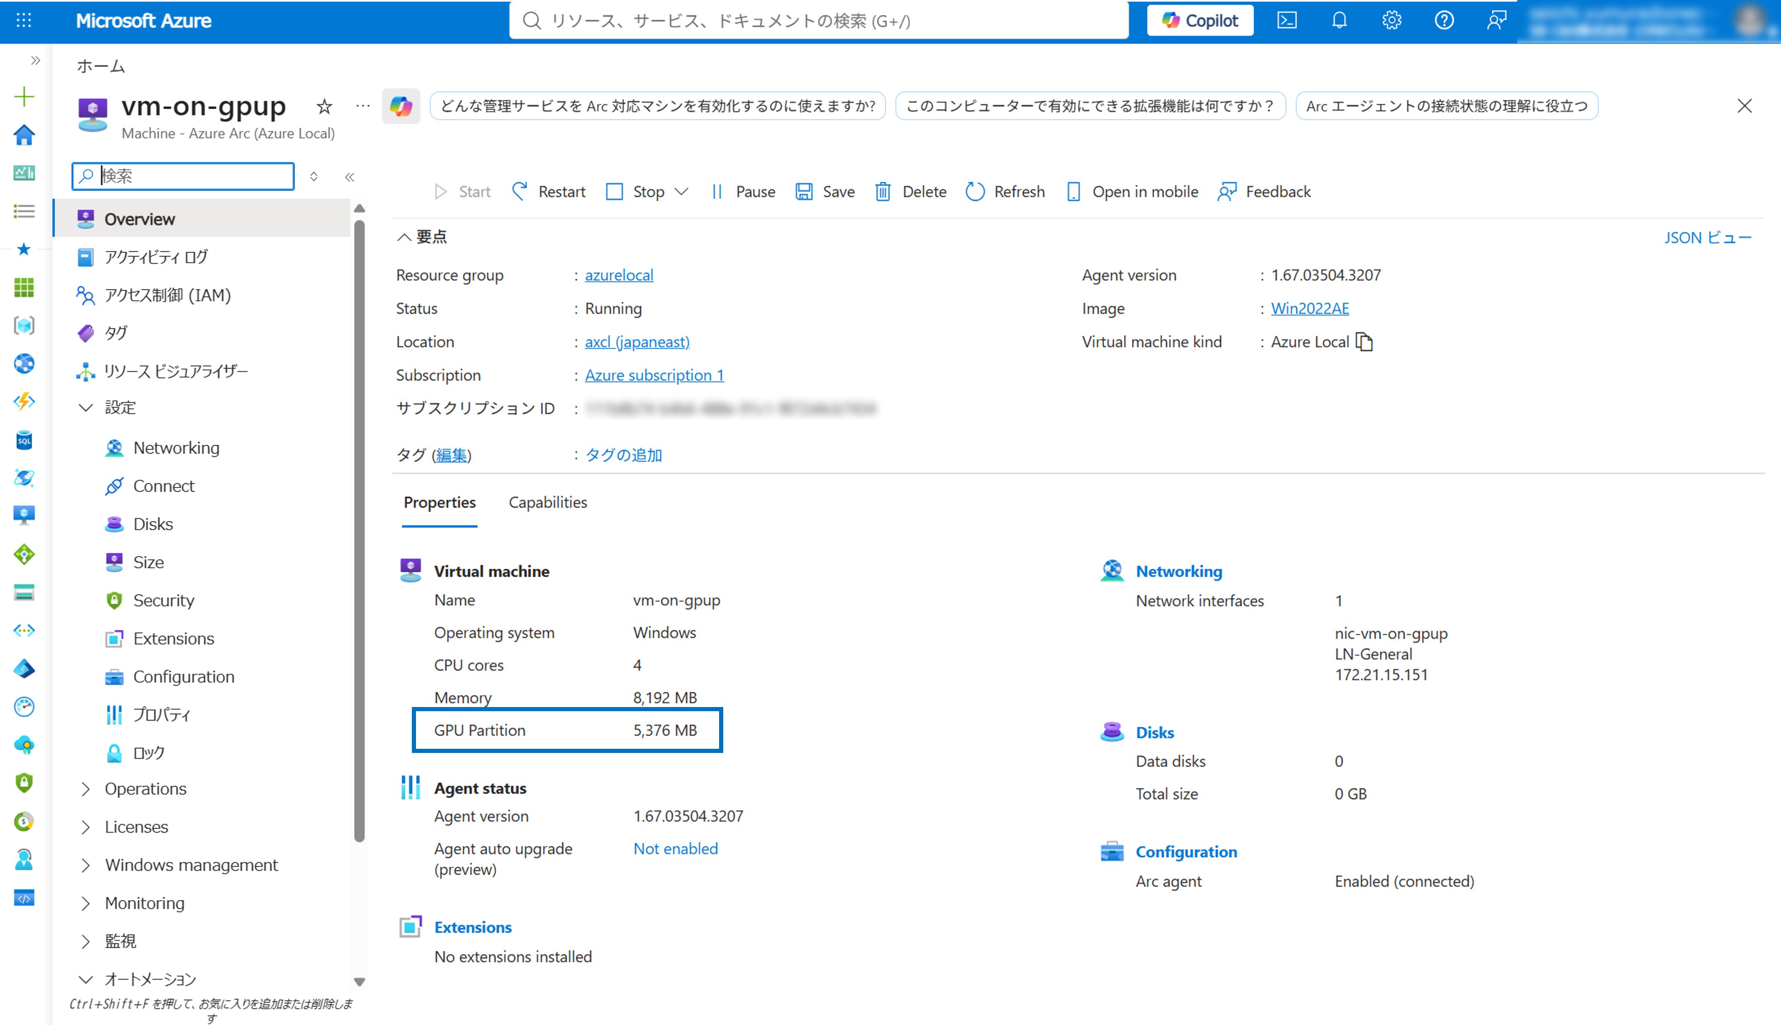Image resolution: width=1781 pixels, height=1025 pixels.
Task: Open the notifications bell
Action: [x=1339, y=20]
